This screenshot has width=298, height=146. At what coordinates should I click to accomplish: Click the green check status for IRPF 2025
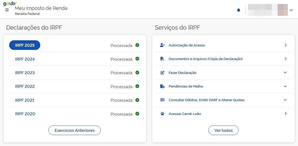pyautogui.click(x=137, y=45)
